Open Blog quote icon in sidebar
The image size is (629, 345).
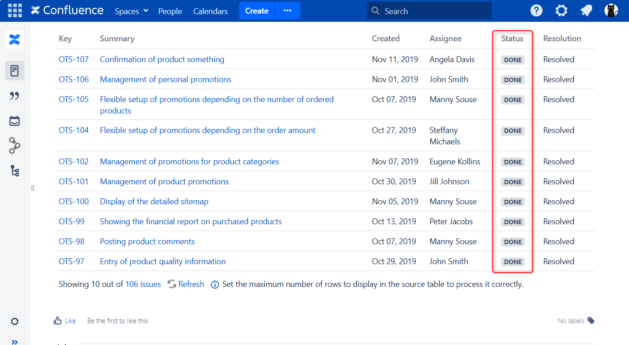pos(15,96)
